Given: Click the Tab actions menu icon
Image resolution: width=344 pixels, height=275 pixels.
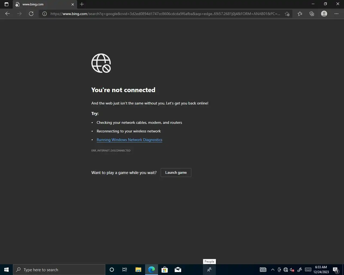Looking at the screenshot, I should (6, 4).
